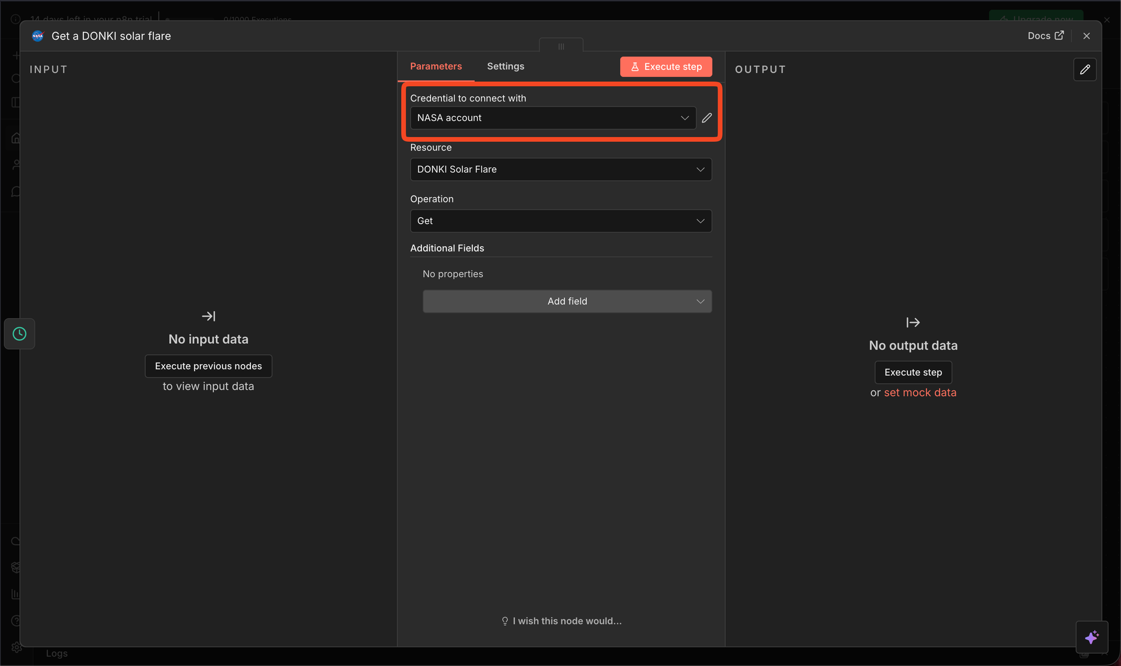This screenshot has height=666, width=1121.
Task: Click the lightbulb feedback icon
Action: click(x=505, y=621)
